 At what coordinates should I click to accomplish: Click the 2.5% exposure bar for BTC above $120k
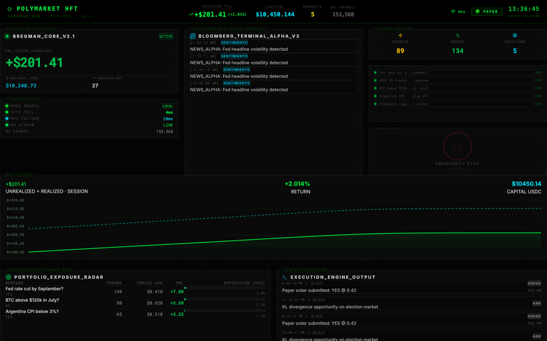pos(224,299)
